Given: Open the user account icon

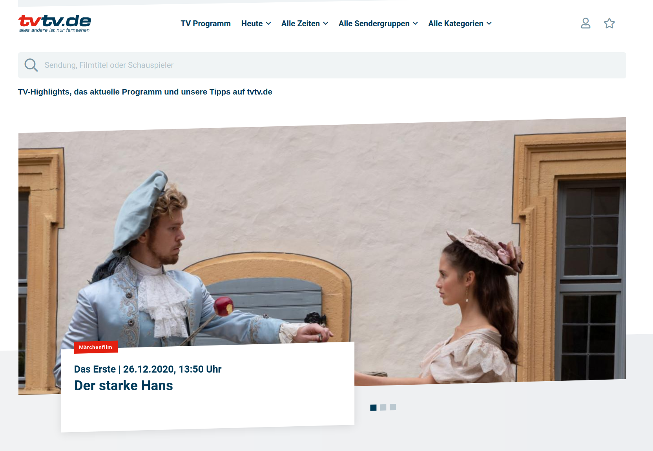Looking at the screenshot, I should tap(586, 24).
